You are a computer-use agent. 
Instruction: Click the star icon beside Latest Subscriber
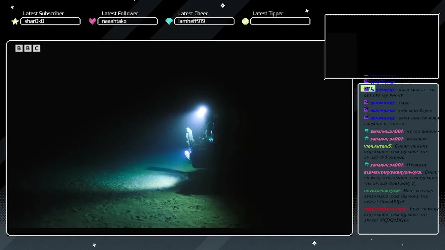(15, 22)
